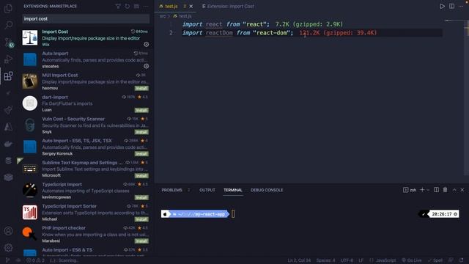Open Import Cost extension gear settings
Image resolution: width=469 pixels, height=264 pixels.
point(147,44)
